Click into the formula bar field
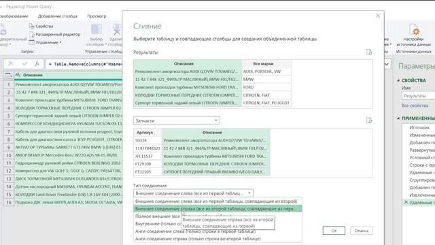 tap(84, 64)
